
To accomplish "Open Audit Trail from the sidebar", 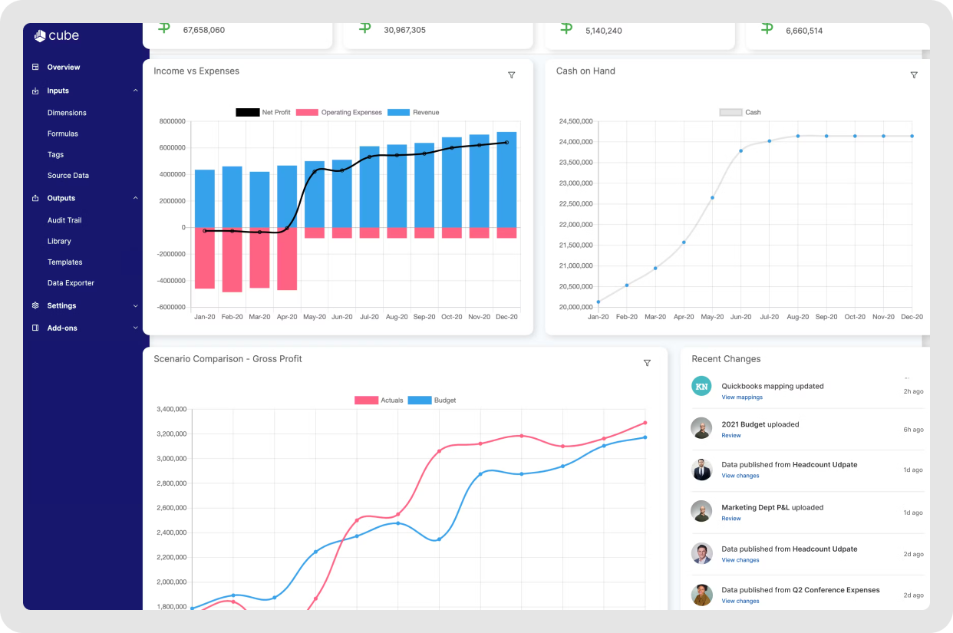I will tap(64, 220).
